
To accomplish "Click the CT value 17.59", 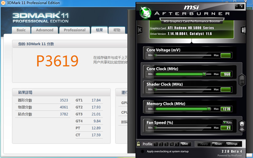I will [x=96, y=135].
